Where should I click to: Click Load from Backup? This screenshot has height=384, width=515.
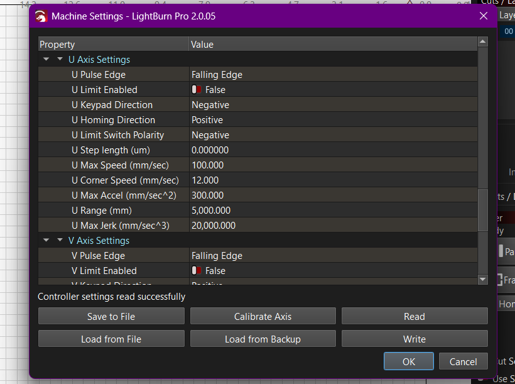click(x=263, y=339)
